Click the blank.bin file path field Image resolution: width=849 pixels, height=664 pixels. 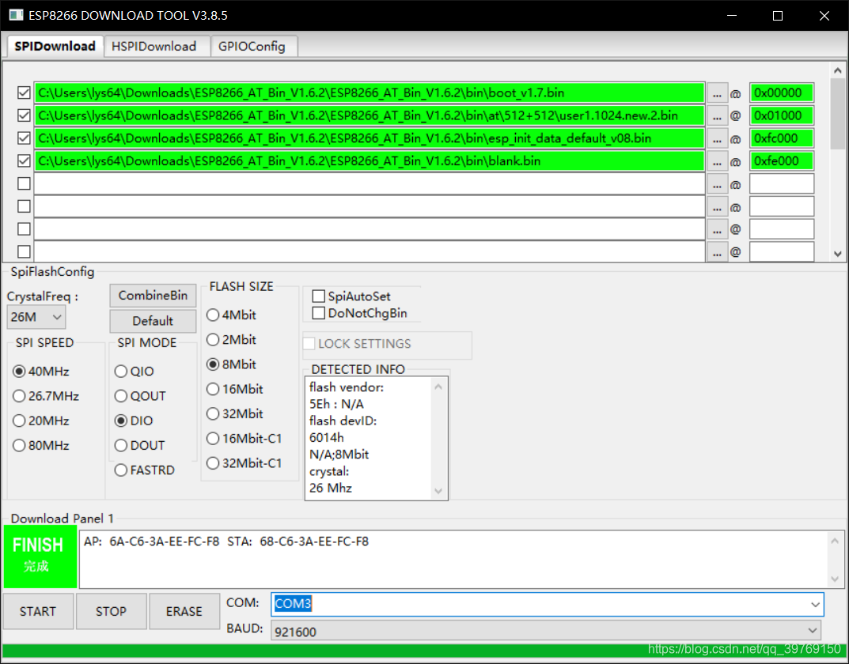[370, 161]
